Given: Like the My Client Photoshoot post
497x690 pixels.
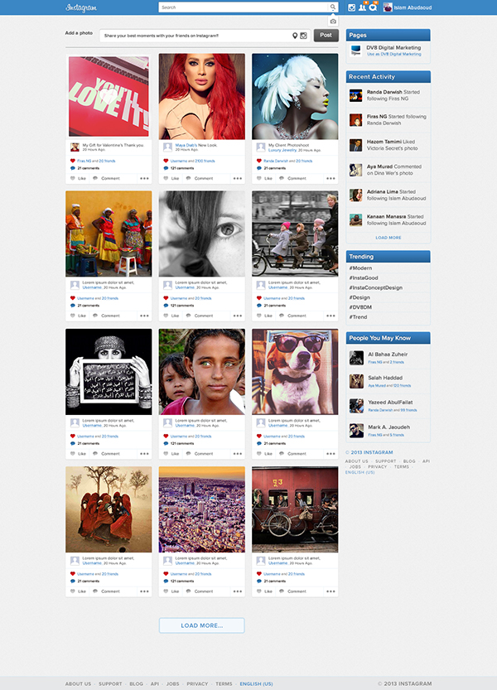Looking at the screenshot, I should 264,178.
